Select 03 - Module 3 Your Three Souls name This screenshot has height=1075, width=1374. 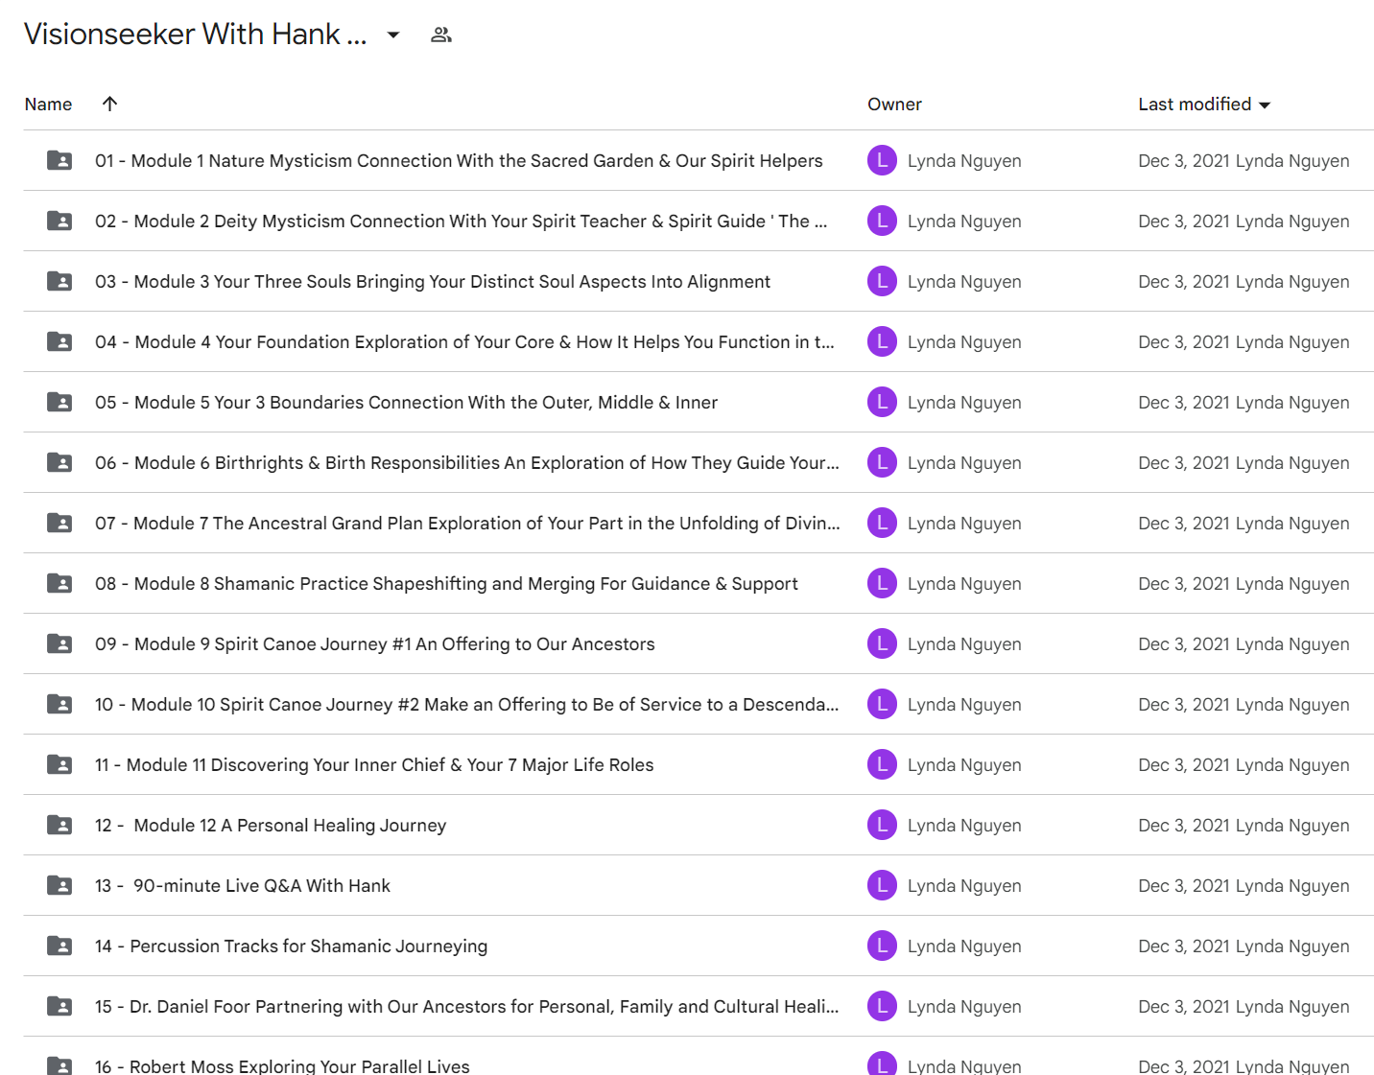click(433, 281)
